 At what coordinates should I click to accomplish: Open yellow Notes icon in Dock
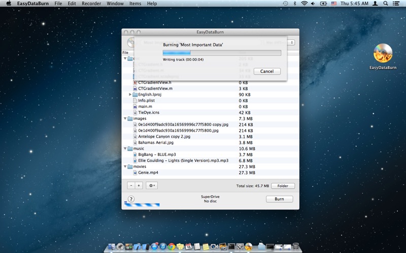tap(206, 246)
